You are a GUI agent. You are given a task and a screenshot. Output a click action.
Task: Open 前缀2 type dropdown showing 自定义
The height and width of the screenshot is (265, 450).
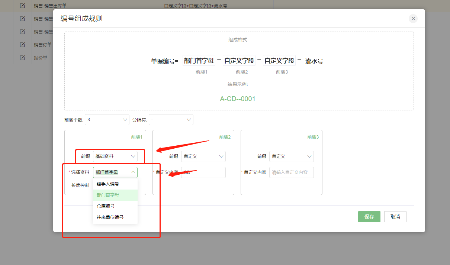[x=203, y=156]
